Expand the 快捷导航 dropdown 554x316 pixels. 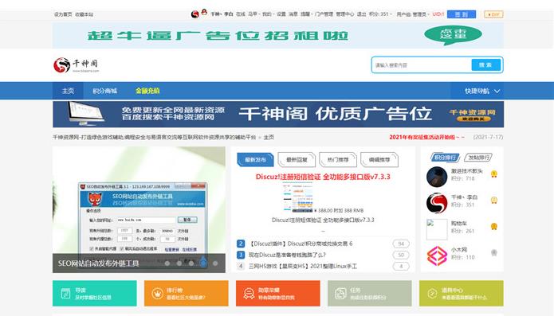482,91
